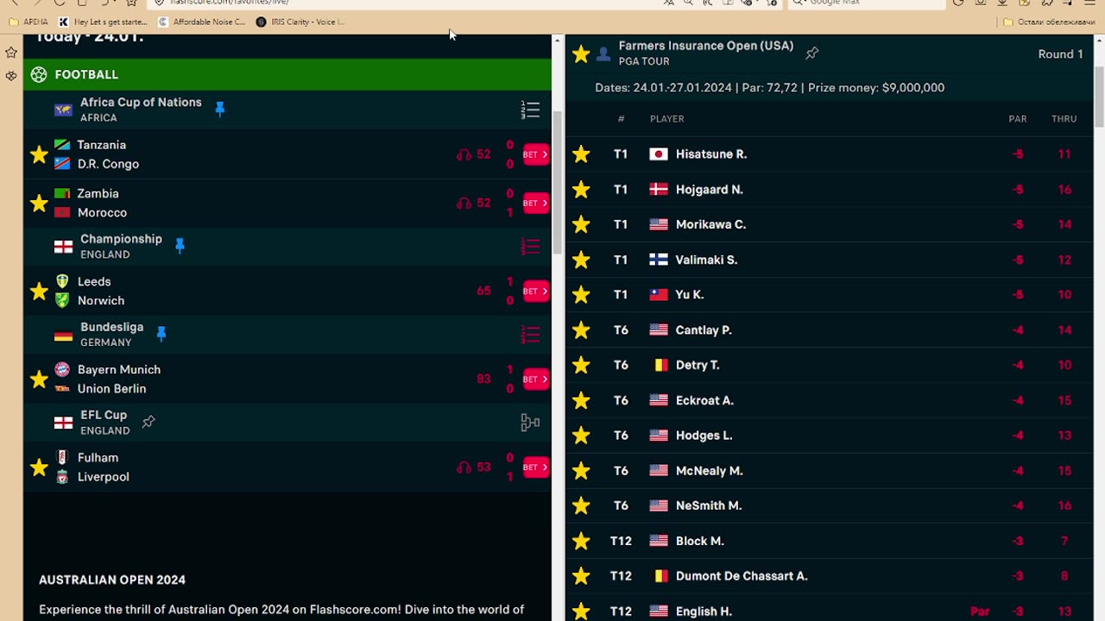Open Championship England standings icon
Viewport: 1105px width, 621px height.
[x=530, y=247]
